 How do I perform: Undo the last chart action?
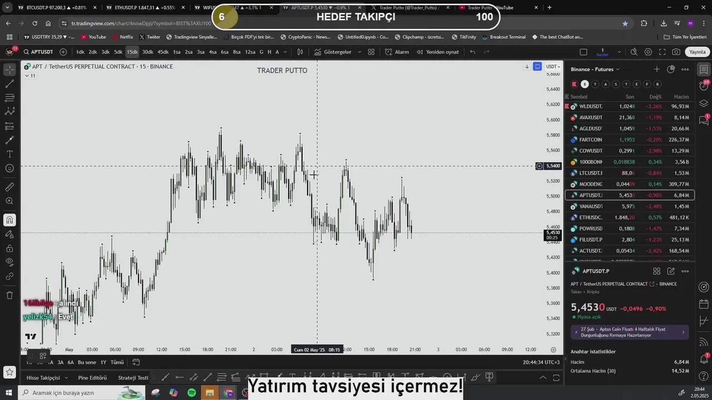472,52
